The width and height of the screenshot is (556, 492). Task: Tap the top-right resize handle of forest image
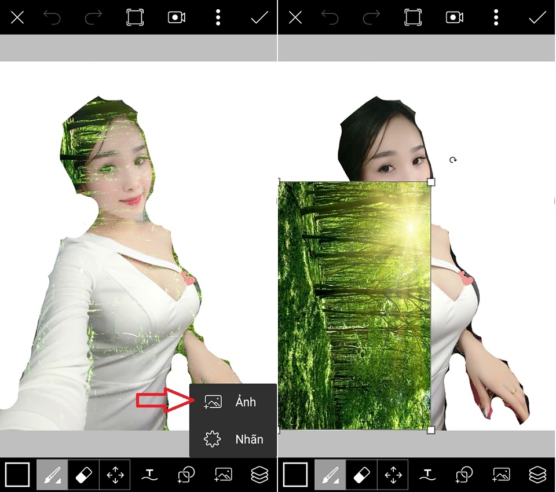431,182
